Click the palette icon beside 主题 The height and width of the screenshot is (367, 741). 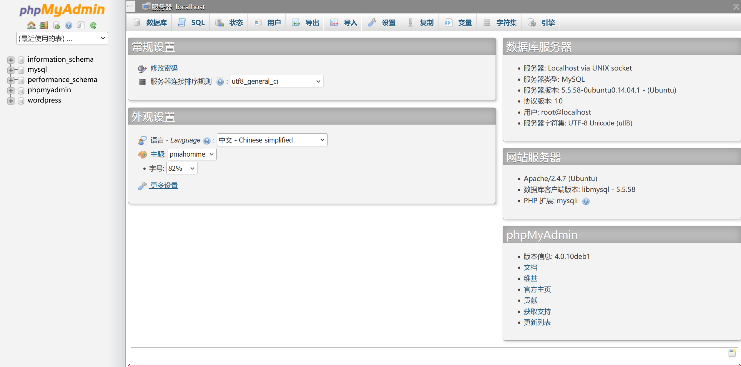click(x=142, y=155)
